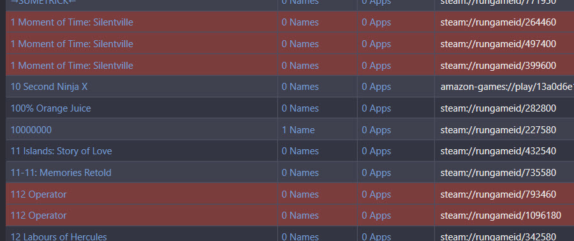Image resolution: width=574 pixels, height=241 pixels.
Task: Open 1 Moment of Time: Silentville for rungameid/264460
Action: (71, 22)
